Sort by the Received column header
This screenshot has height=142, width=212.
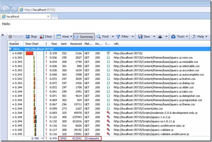[x=76, y=44]
